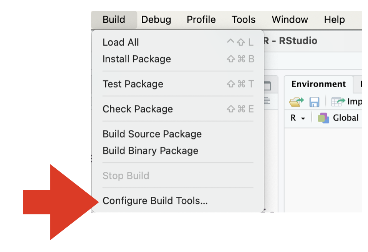Click the save workspace floppy disk icon
Screen dimensions: 368x252
[x=314, y=102]
